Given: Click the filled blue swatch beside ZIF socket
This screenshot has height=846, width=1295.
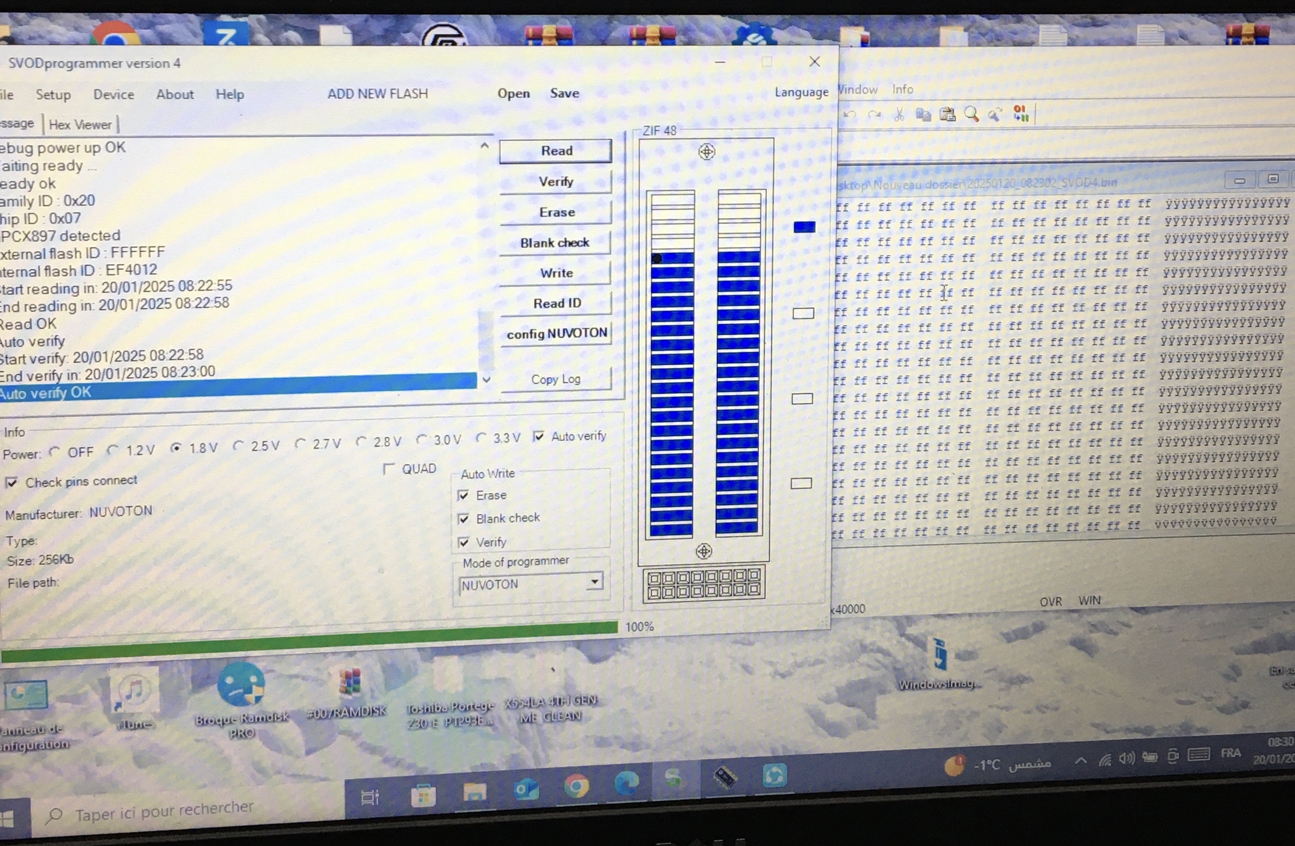Looking at the screenshot, I should pos(804,227).
